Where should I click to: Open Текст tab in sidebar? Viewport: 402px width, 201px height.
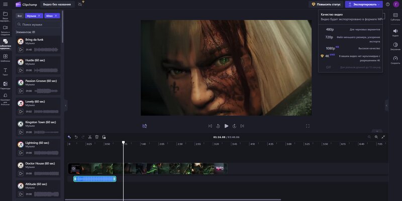(x=5, y=72)
